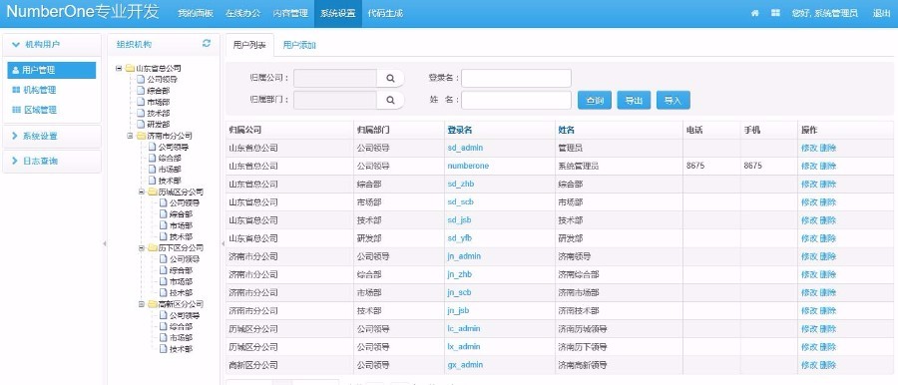Open the jn_admin login name link
The width and height of the screenshot is (898, 385).
464,256
